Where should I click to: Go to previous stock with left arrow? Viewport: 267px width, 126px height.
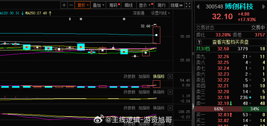tap(198, 6)
